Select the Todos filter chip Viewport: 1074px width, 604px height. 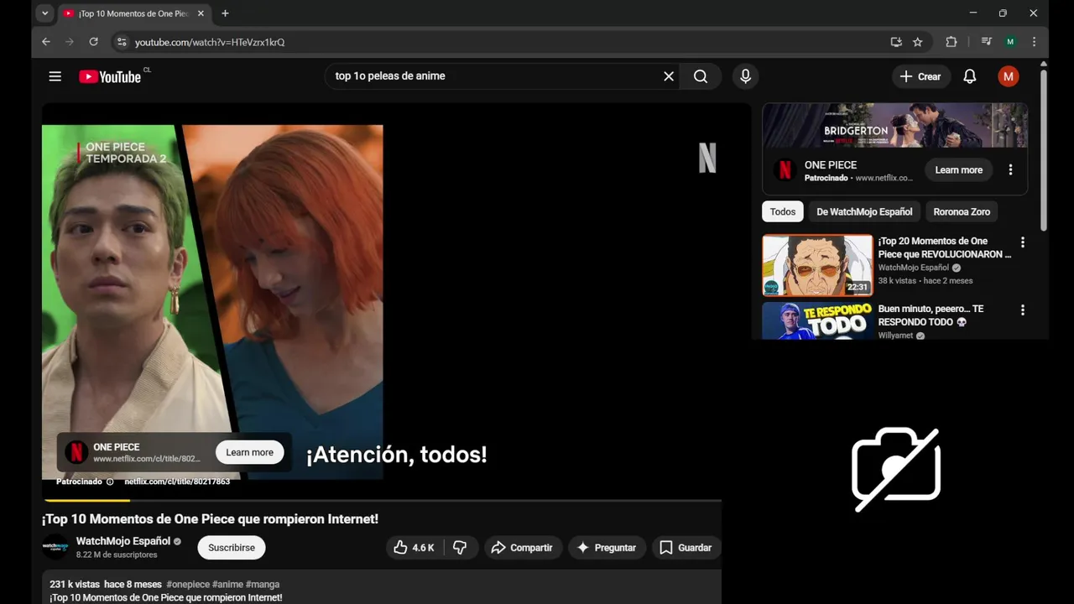(x=783, y=211)
